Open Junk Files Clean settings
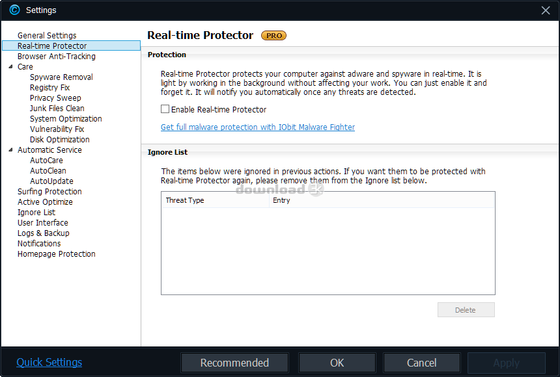The height and width of the screenshot is (377, 560). click(x=57, y=108)
